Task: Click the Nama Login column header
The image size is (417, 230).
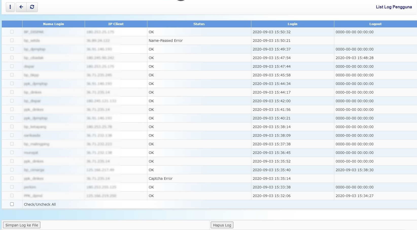Action: point(54,24)
